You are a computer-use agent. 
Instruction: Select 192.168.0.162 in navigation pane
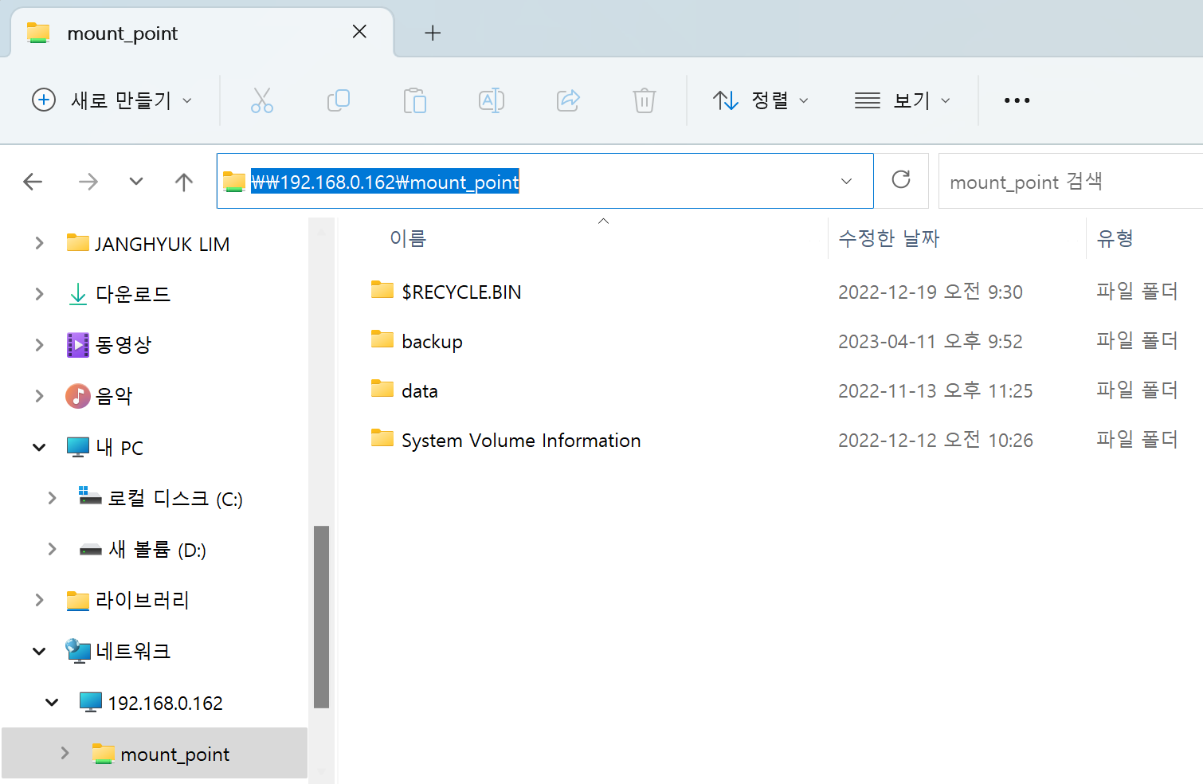165,703
